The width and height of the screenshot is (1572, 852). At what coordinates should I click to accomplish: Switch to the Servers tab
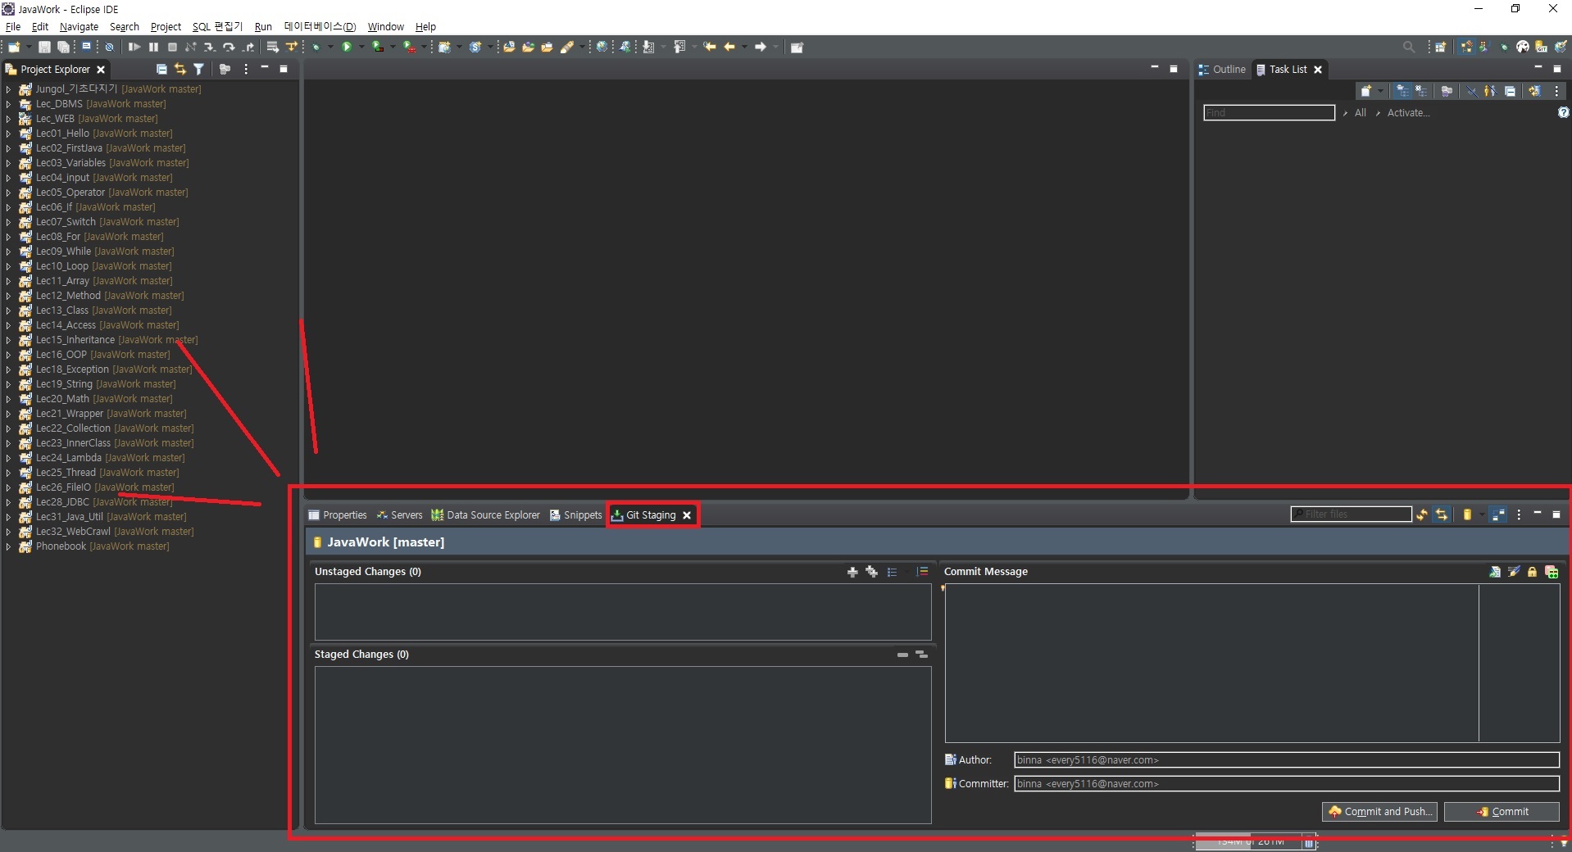[399, 514]
